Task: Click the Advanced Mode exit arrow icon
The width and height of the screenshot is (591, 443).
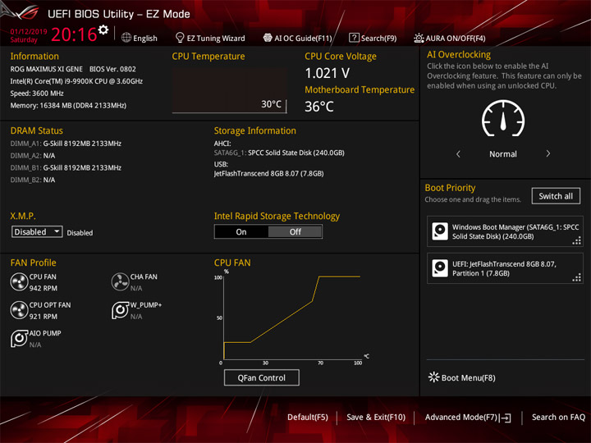Action: [x=506, y=418]
